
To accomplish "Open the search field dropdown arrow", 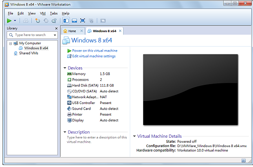I will pos(55,35).
